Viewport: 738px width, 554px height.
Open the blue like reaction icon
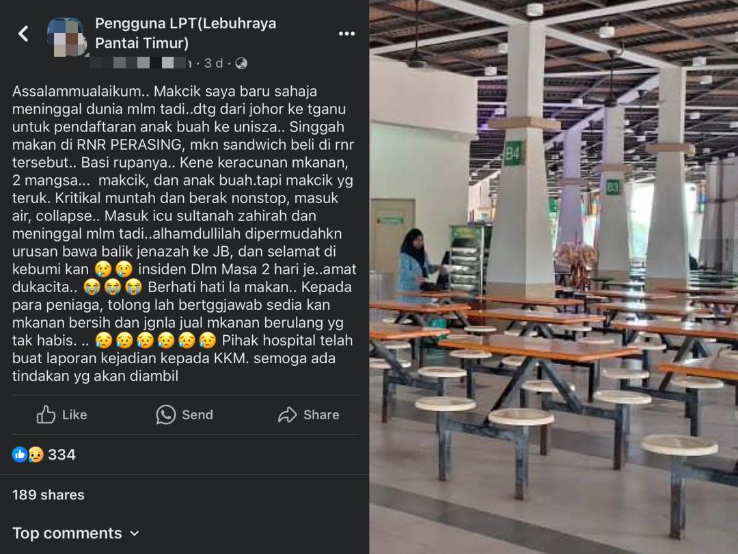pos(19,455)
